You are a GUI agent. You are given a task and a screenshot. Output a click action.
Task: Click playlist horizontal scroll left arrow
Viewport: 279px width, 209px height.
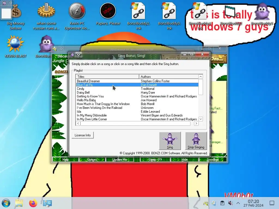tap(78, 123)
